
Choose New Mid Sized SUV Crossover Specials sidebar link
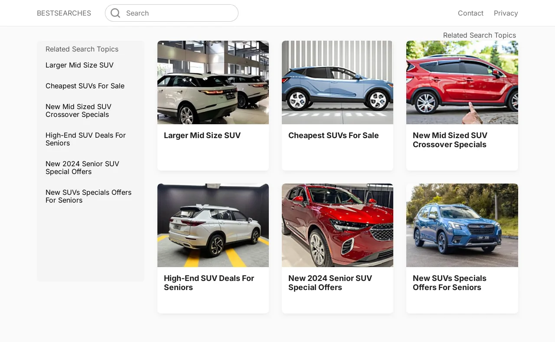tap(78, 111)
